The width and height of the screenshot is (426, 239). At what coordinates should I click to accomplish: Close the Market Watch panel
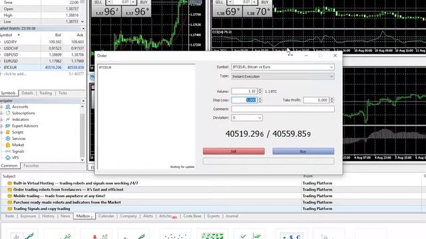(x=83, y=29)
